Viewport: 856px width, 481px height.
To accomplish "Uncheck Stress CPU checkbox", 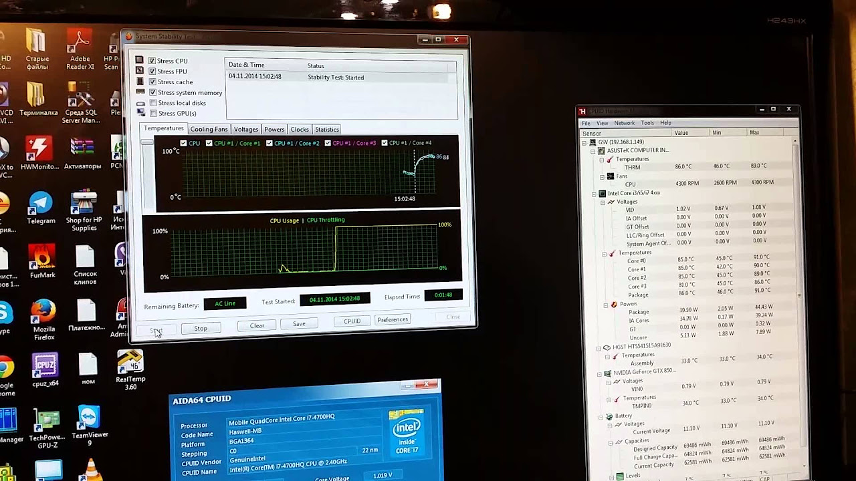I will click(x=152, y=61).
